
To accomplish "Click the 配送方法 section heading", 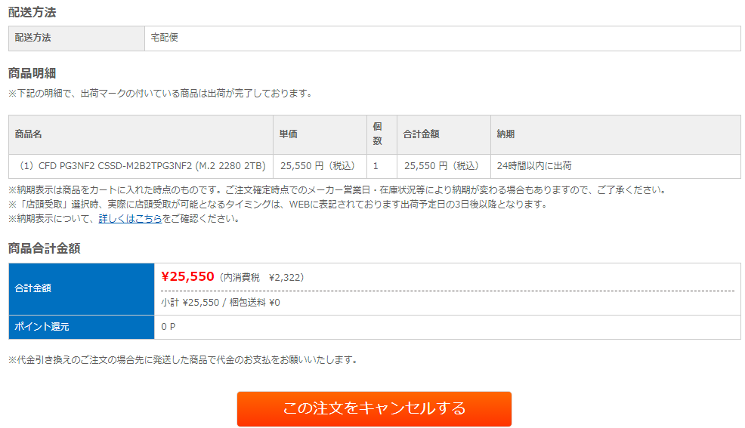I will coord(32,12).
